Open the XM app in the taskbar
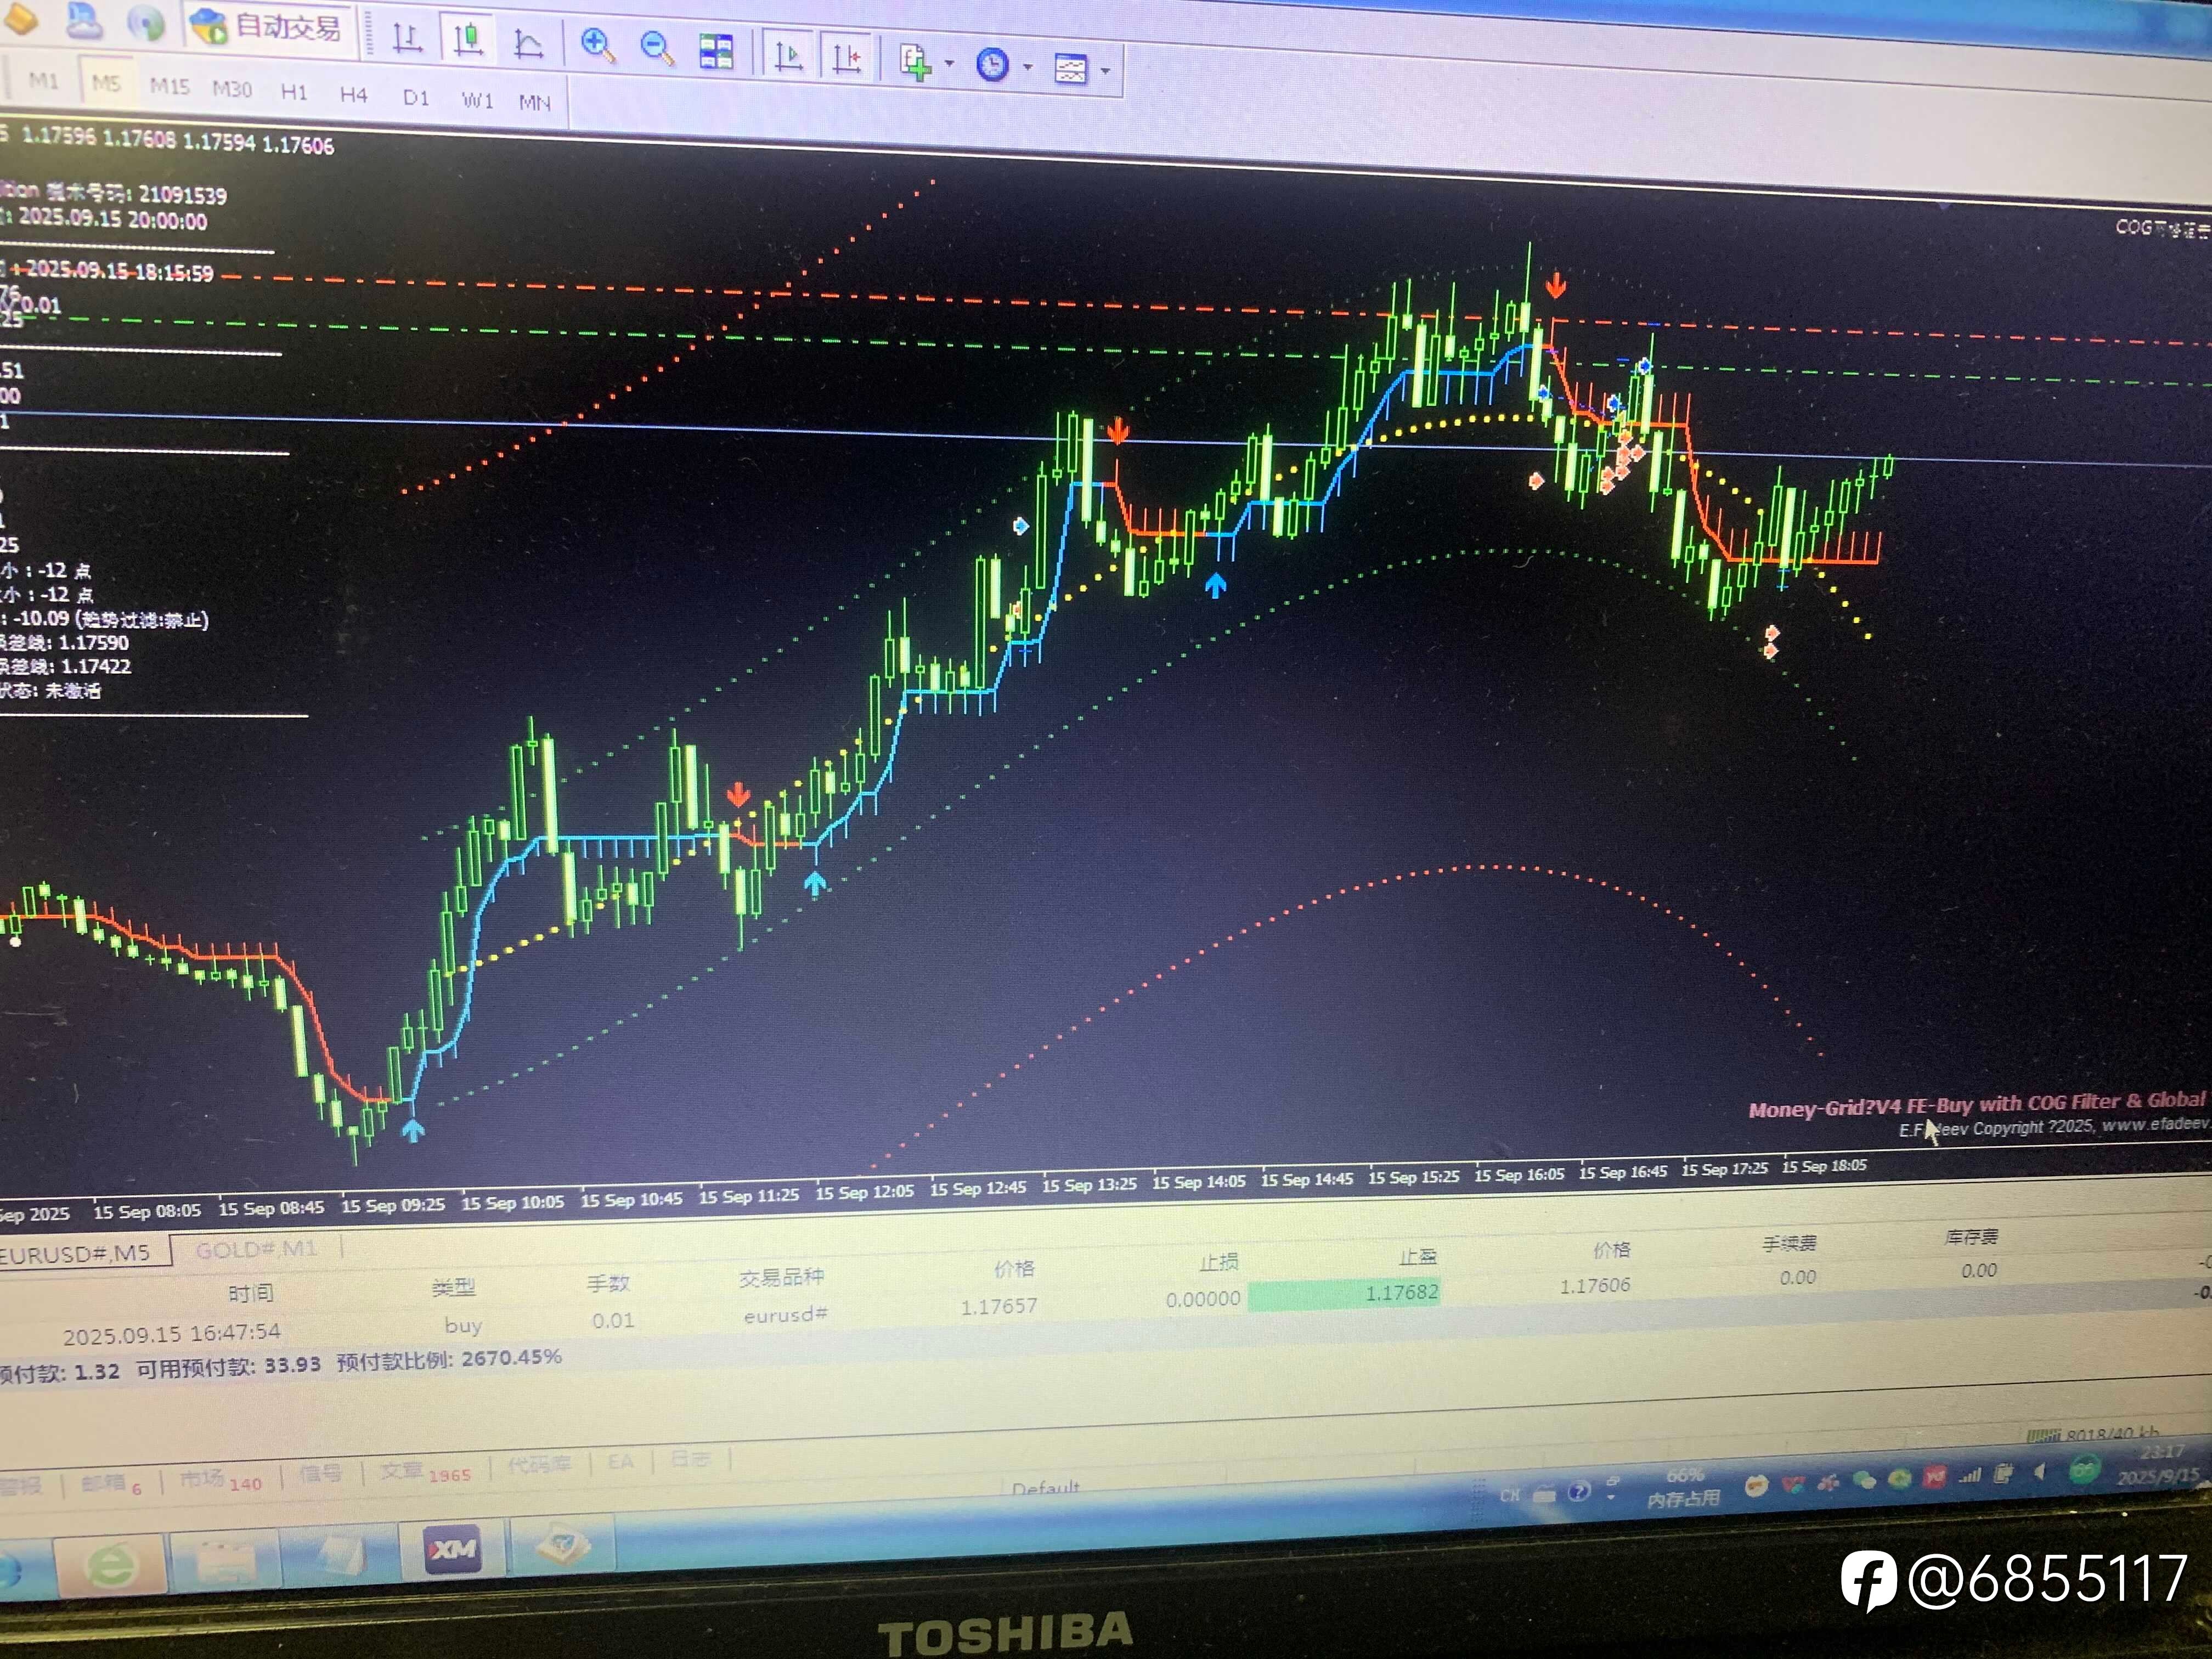The image size is (2212, 1659). (453, 1550)
